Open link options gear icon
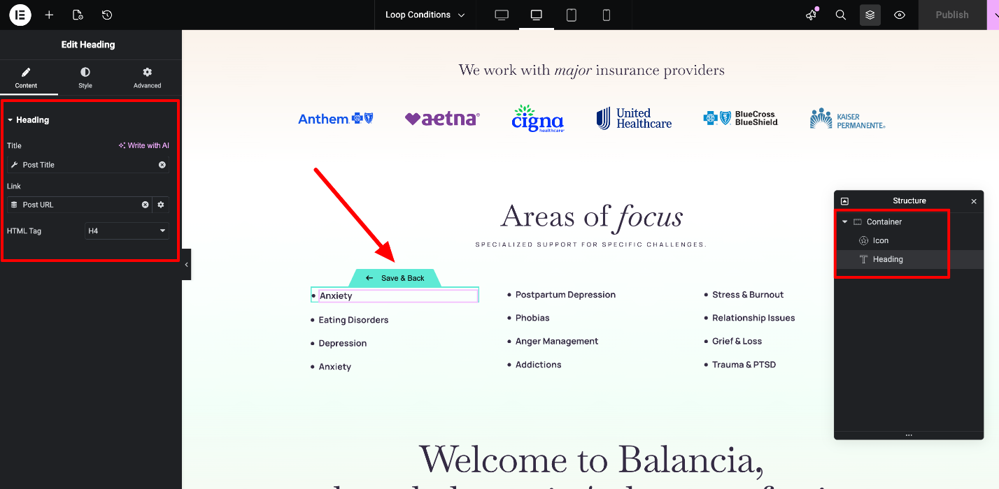 point(161,205)
